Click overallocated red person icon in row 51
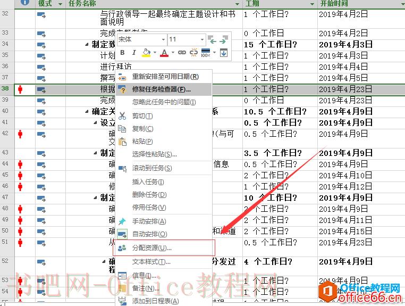405x306 pixels. (x=20, y=242)
